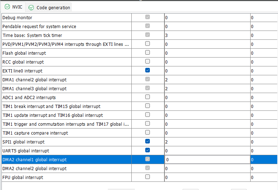The width and height of the screenshot is (278, 190).
Task: Click System tick timer preemption priority cell
Action: (x=207, y=35)
